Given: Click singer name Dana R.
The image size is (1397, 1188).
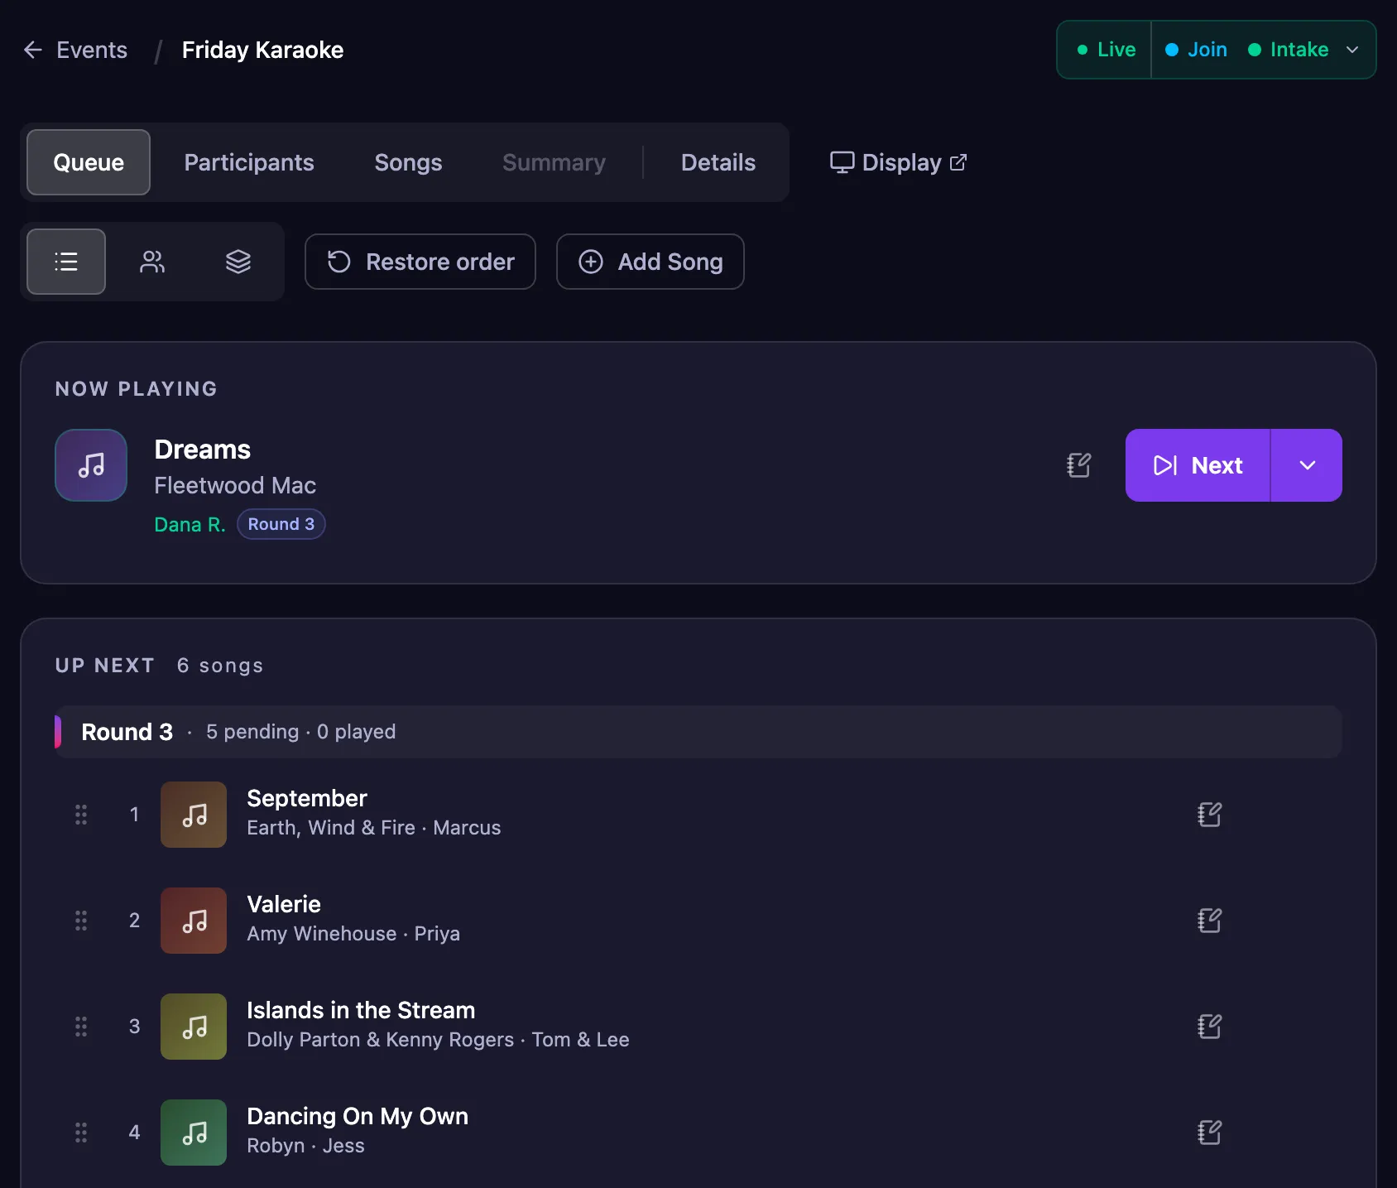Looking at the screenshot, I should tap(190, 525).
